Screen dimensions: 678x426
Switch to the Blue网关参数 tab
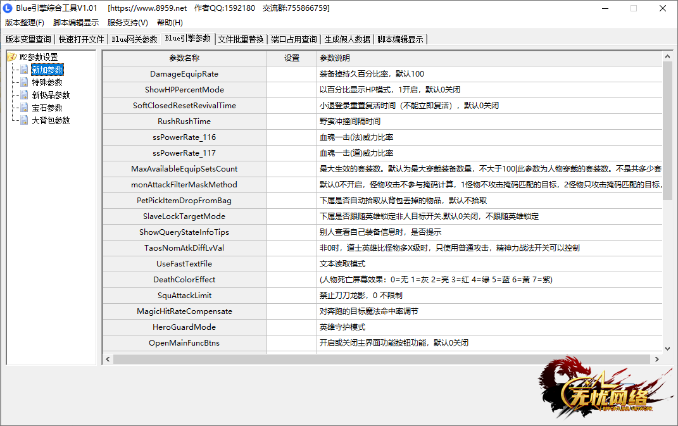coord(134,39)
